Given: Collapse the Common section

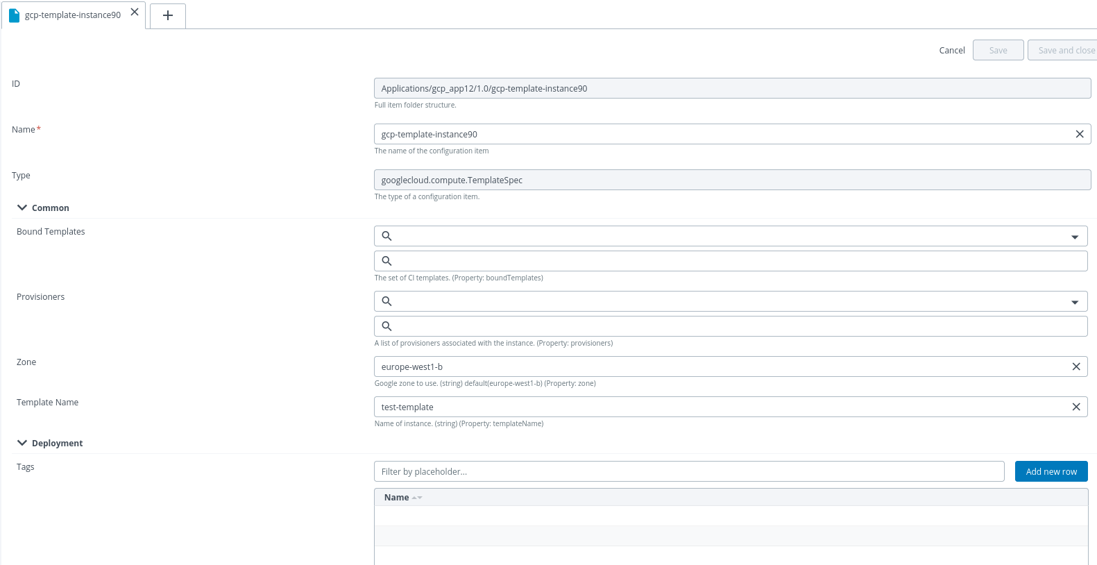Looking at the screenshot, I should click(x=22, y=208).
